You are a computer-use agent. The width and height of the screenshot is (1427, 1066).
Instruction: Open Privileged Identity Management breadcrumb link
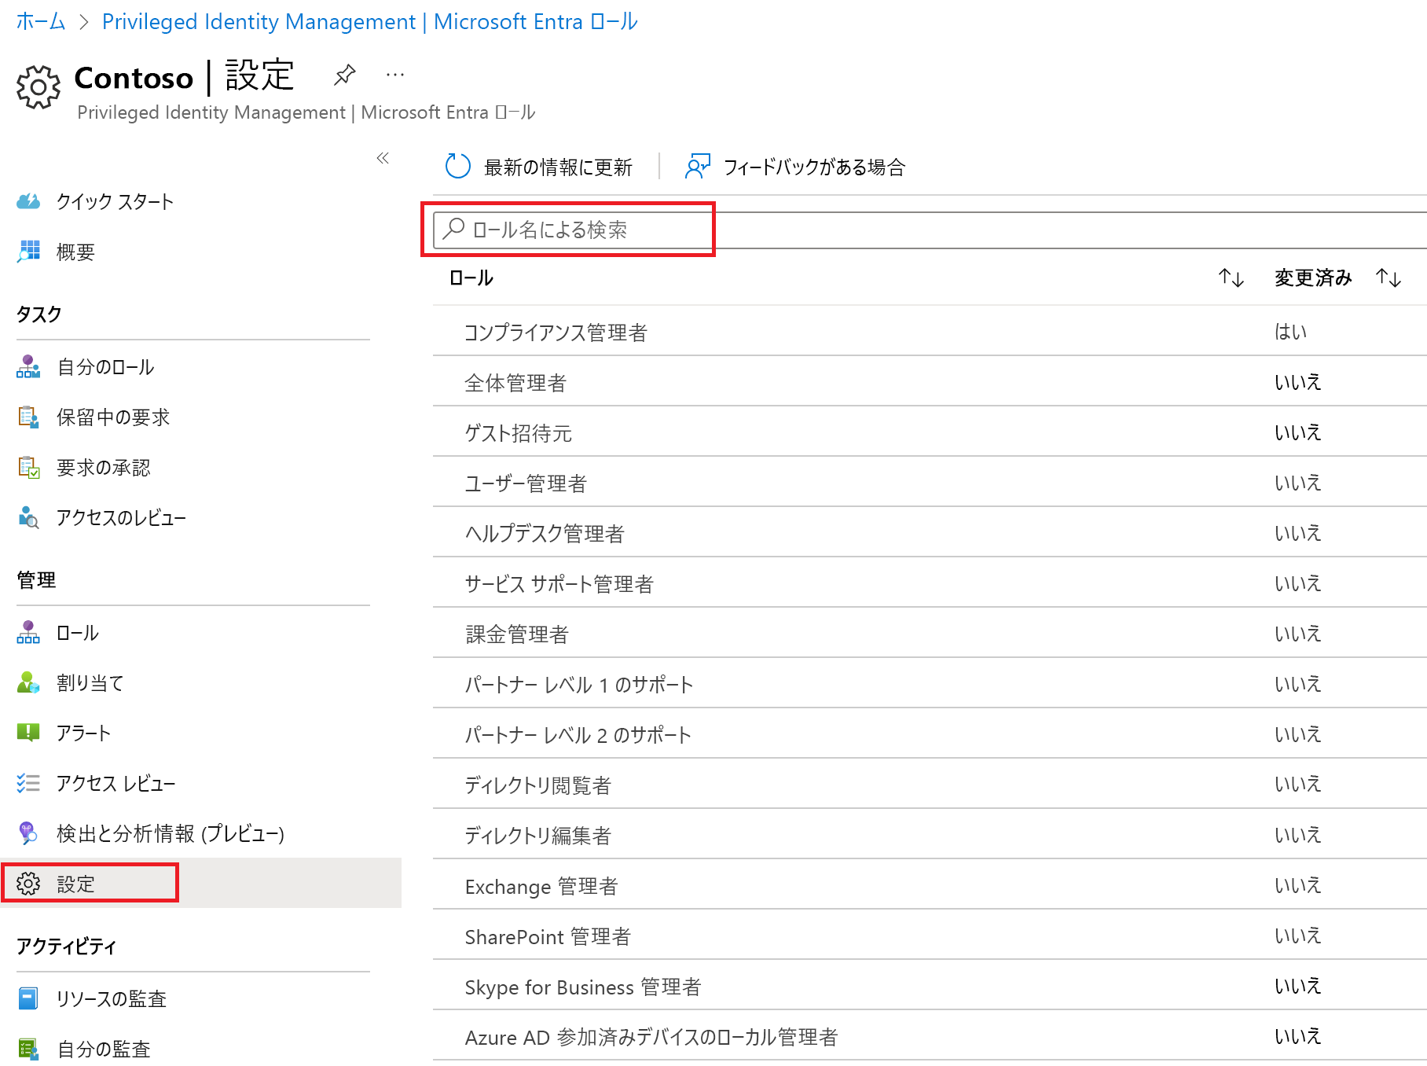pyautogui.click(x=370, y=21)
